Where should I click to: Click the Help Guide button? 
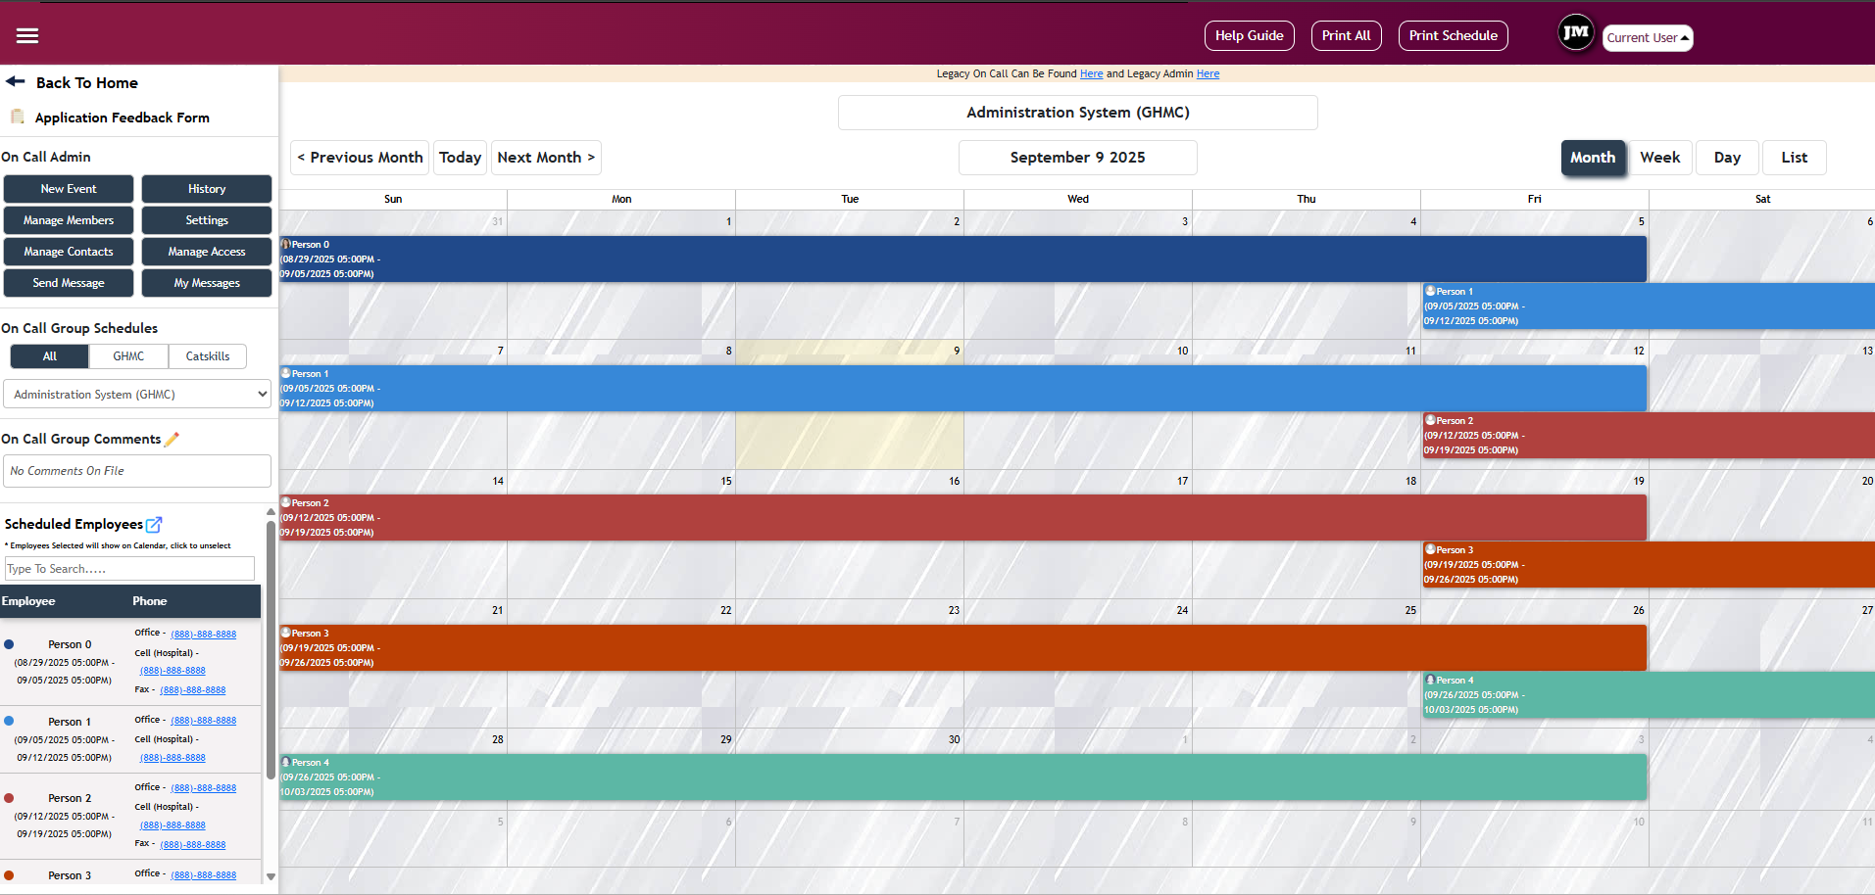click(x=1249, y=35)
